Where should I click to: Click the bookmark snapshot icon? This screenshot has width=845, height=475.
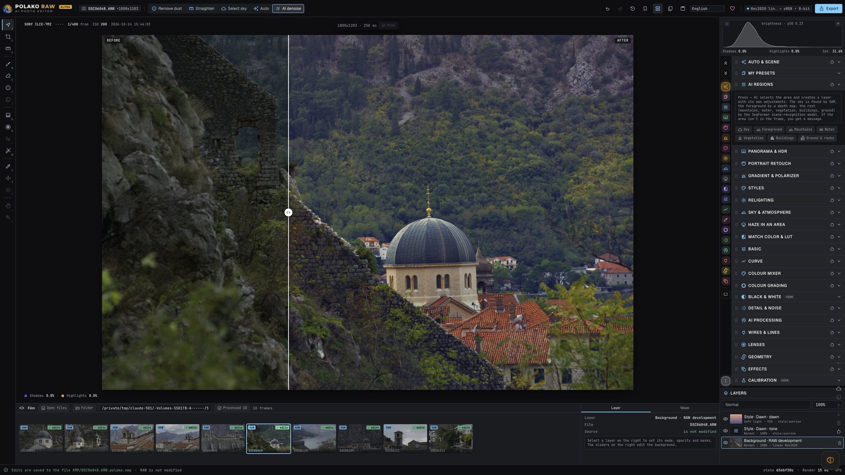[x=645, y=8]
